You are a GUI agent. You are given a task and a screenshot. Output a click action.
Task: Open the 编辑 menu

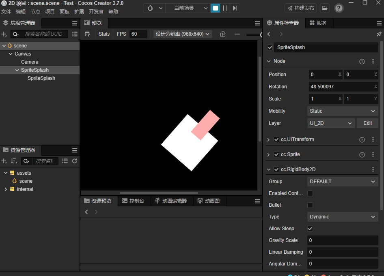coord(21,11)
